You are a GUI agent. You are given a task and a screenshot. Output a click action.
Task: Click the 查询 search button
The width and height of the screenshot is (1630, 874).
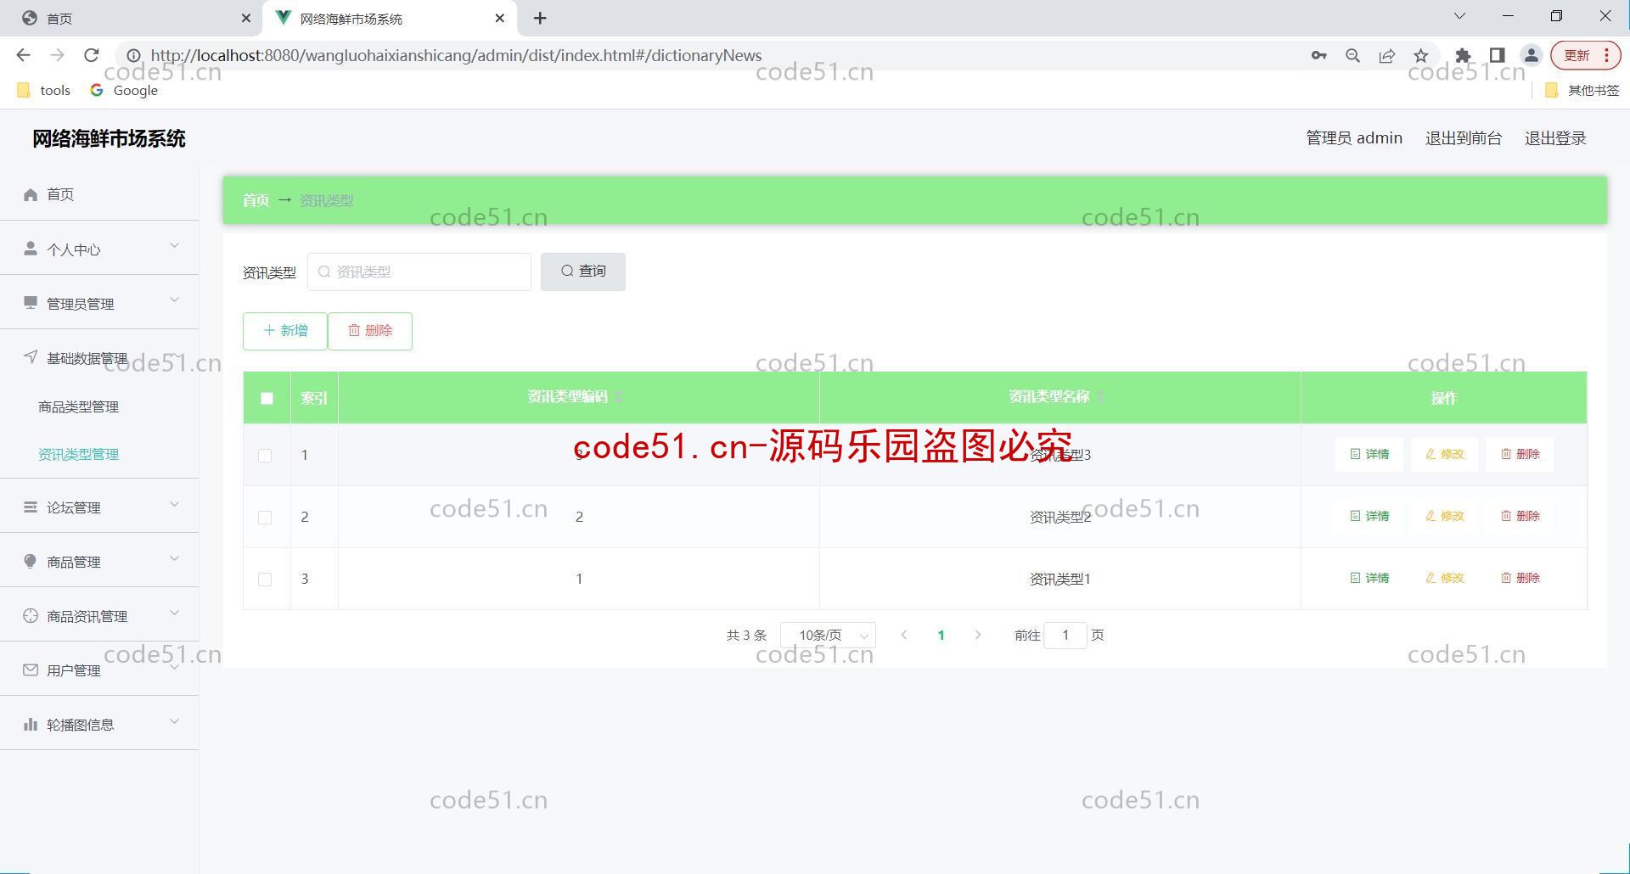[x=583, y=272]
